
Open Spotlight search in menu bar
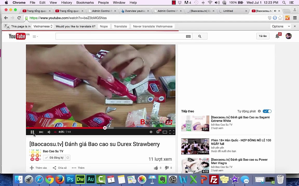pyautogui.click(x=284, y=3)
